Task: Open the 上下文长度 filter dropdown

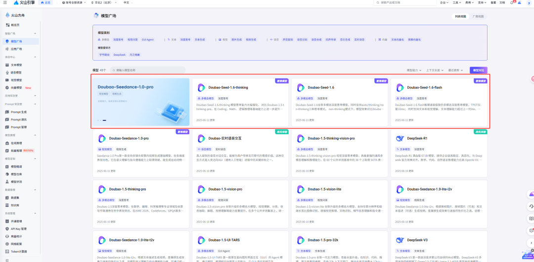Action: point(435,71)
